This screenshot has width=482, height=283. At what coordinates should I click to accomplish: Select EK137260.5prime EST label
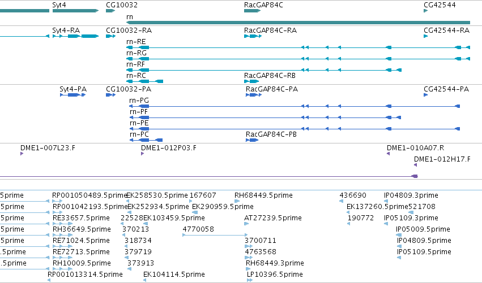pos(377,207)
